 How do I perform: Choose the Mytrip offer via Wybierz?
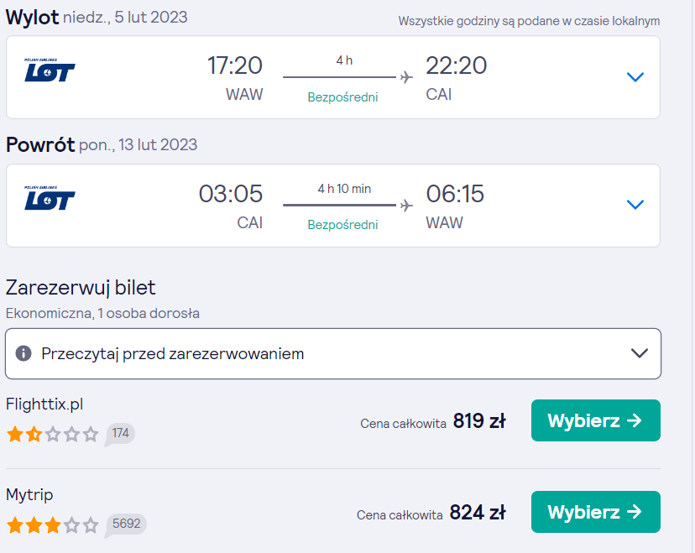596,512
